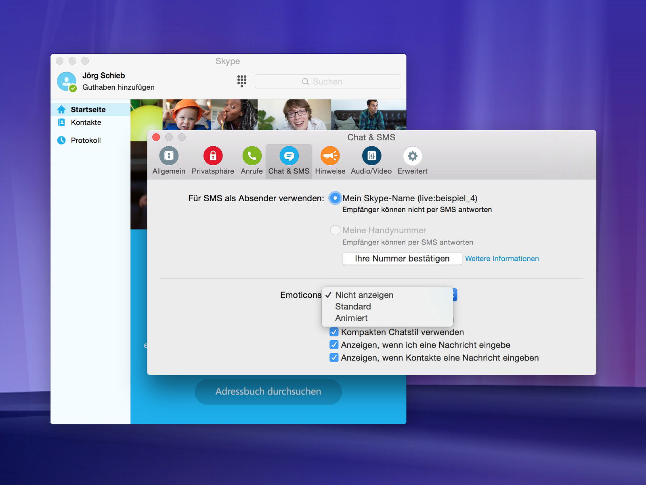Click the man with glasses photo
Screen dimensions: 646x485
[x=294, y=115]
